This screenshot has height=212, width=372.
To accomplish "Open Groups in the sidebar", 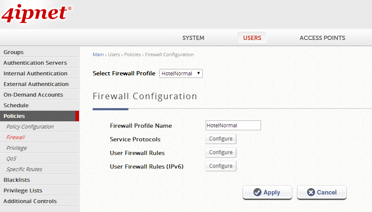I will (14, 52).
